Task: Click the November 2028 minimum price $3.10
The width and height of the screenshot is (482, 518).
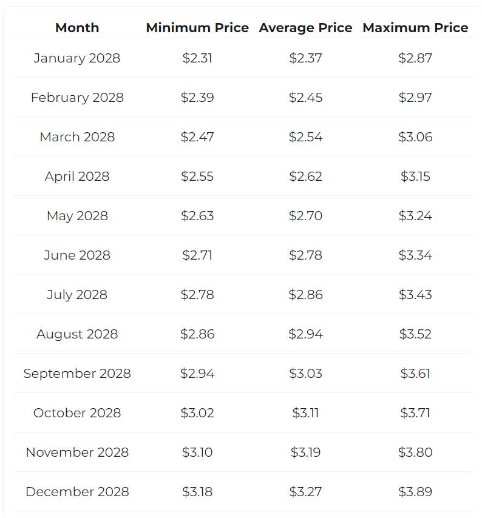Action: 197,452
